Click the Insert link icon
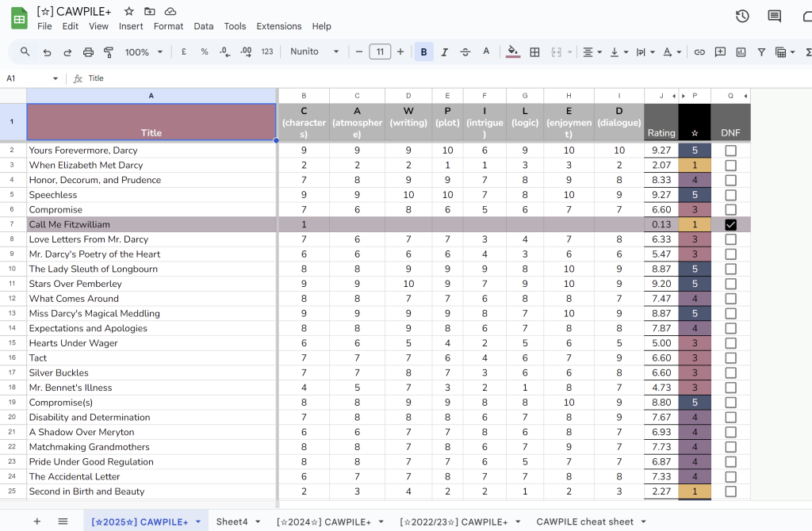Screen dimensions: 812x531 point(699,52)
